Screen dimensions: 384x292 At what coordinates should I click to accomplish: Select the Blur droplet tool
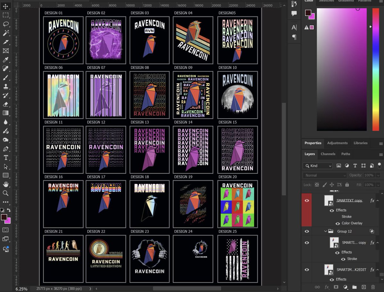6,122
